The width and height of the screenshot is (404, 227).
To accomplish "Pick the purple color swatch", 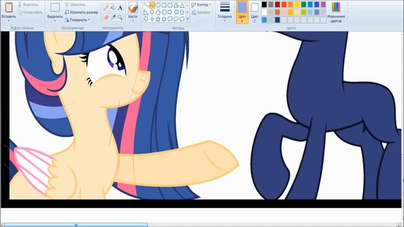I will pos(323,4).
